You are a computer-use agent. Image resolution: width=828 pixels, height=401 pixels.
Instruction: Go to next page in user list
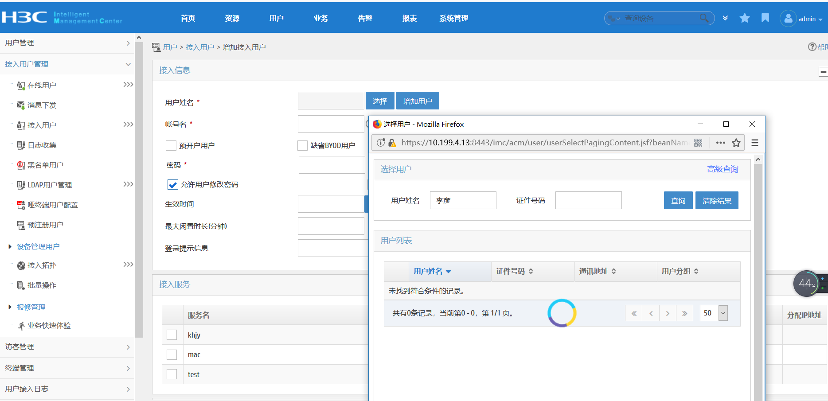[x=668, y=313]
